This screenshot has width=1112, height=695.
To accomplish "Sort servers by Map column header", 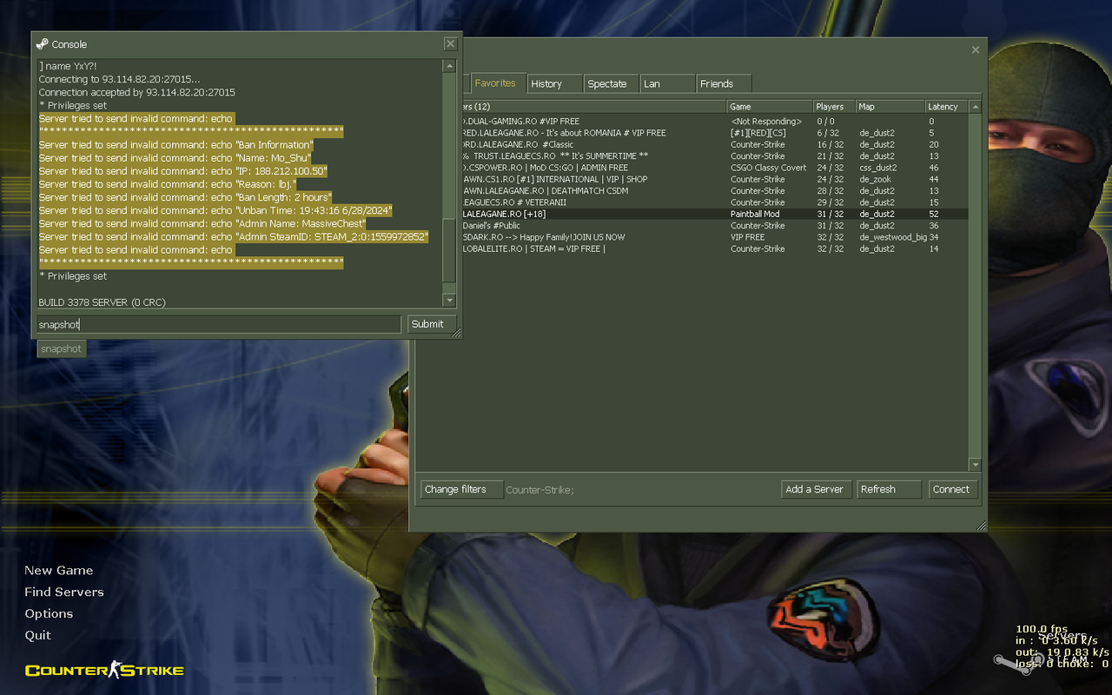I will [x=890, y=107].
